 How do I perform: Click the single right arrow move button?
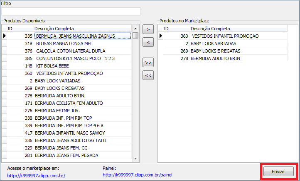pos(148,29)
